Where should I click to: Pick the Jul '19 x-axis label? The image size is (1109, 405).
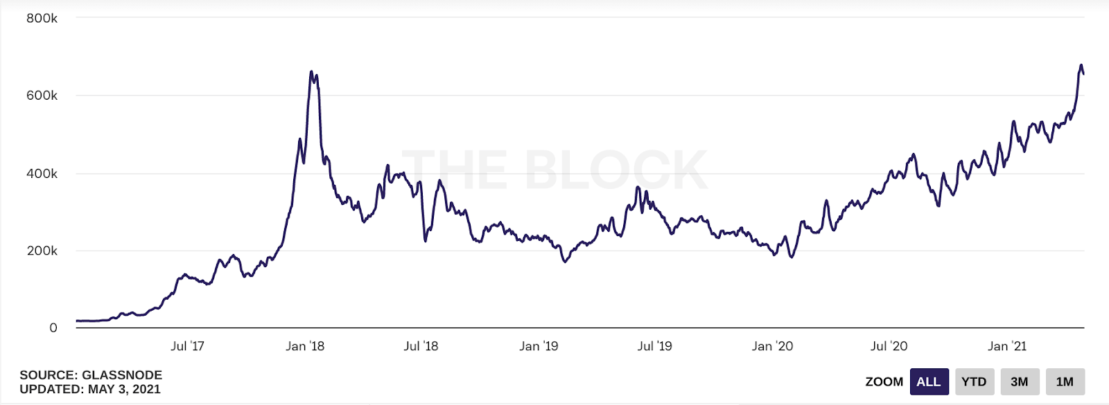(654, 346)
